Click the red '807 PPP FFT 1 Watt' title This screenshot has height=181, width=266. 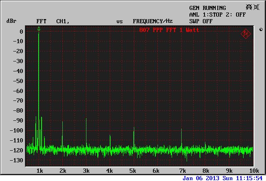(169, 30)
